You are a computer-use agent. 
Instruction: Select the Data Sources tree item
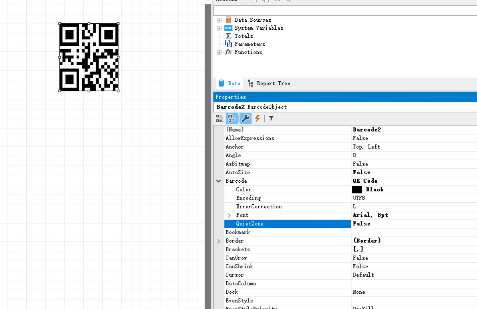pyautogui.click(x=253, y=20)
